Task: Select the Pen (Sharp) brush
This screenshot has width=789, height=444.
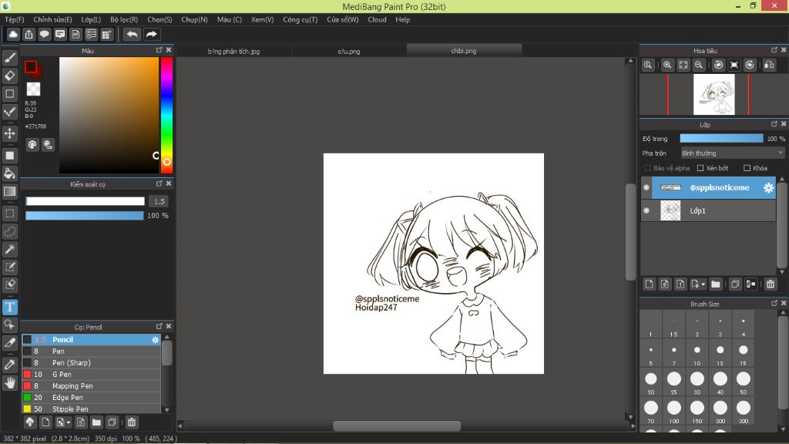Action: pos(91,363)
